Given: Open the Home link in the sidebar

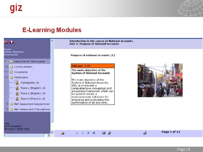Looking at the screenshot, I should [x=8, y=49].
